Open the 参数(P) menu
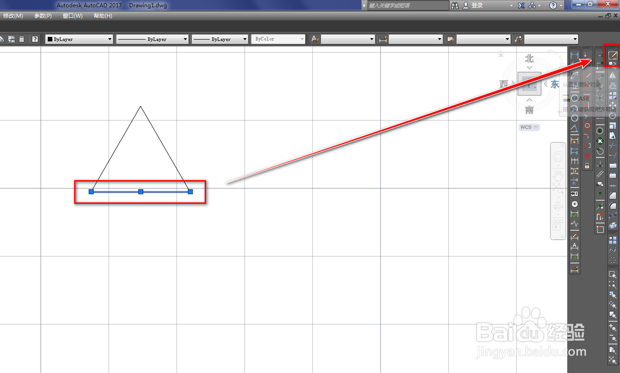 pos(43,16)
